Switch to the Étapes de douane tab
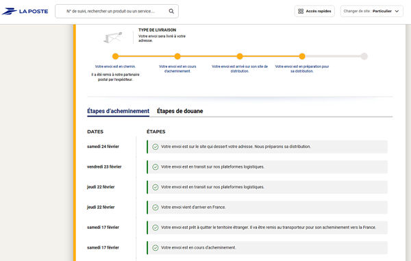This screenshot has height=261, width=411. coord(179,111)
